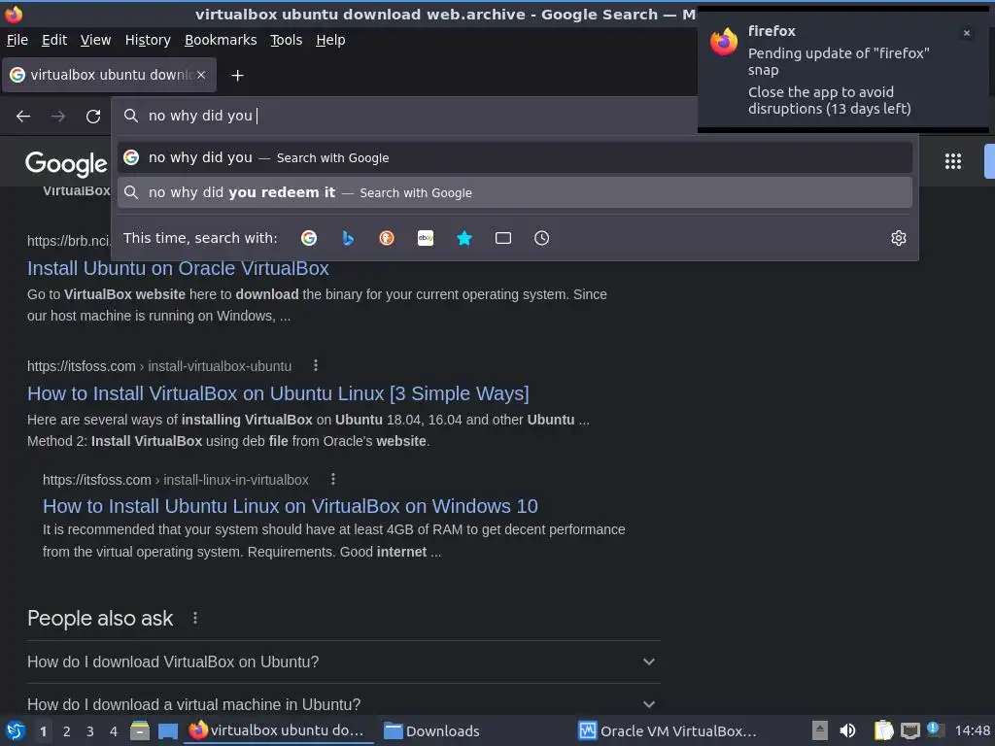Open the View menu
Screen dimensions: 995x746
tap(96, 40)
